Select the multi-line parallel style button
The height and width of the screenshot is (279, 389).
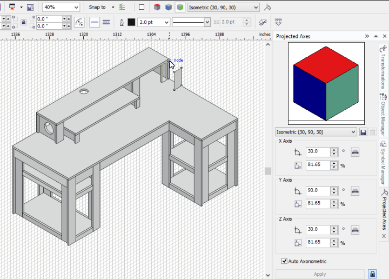click(x=106, y=22)
